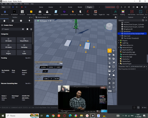Click the Windows Start button
The image size is (148, 118).
(3, 116)
